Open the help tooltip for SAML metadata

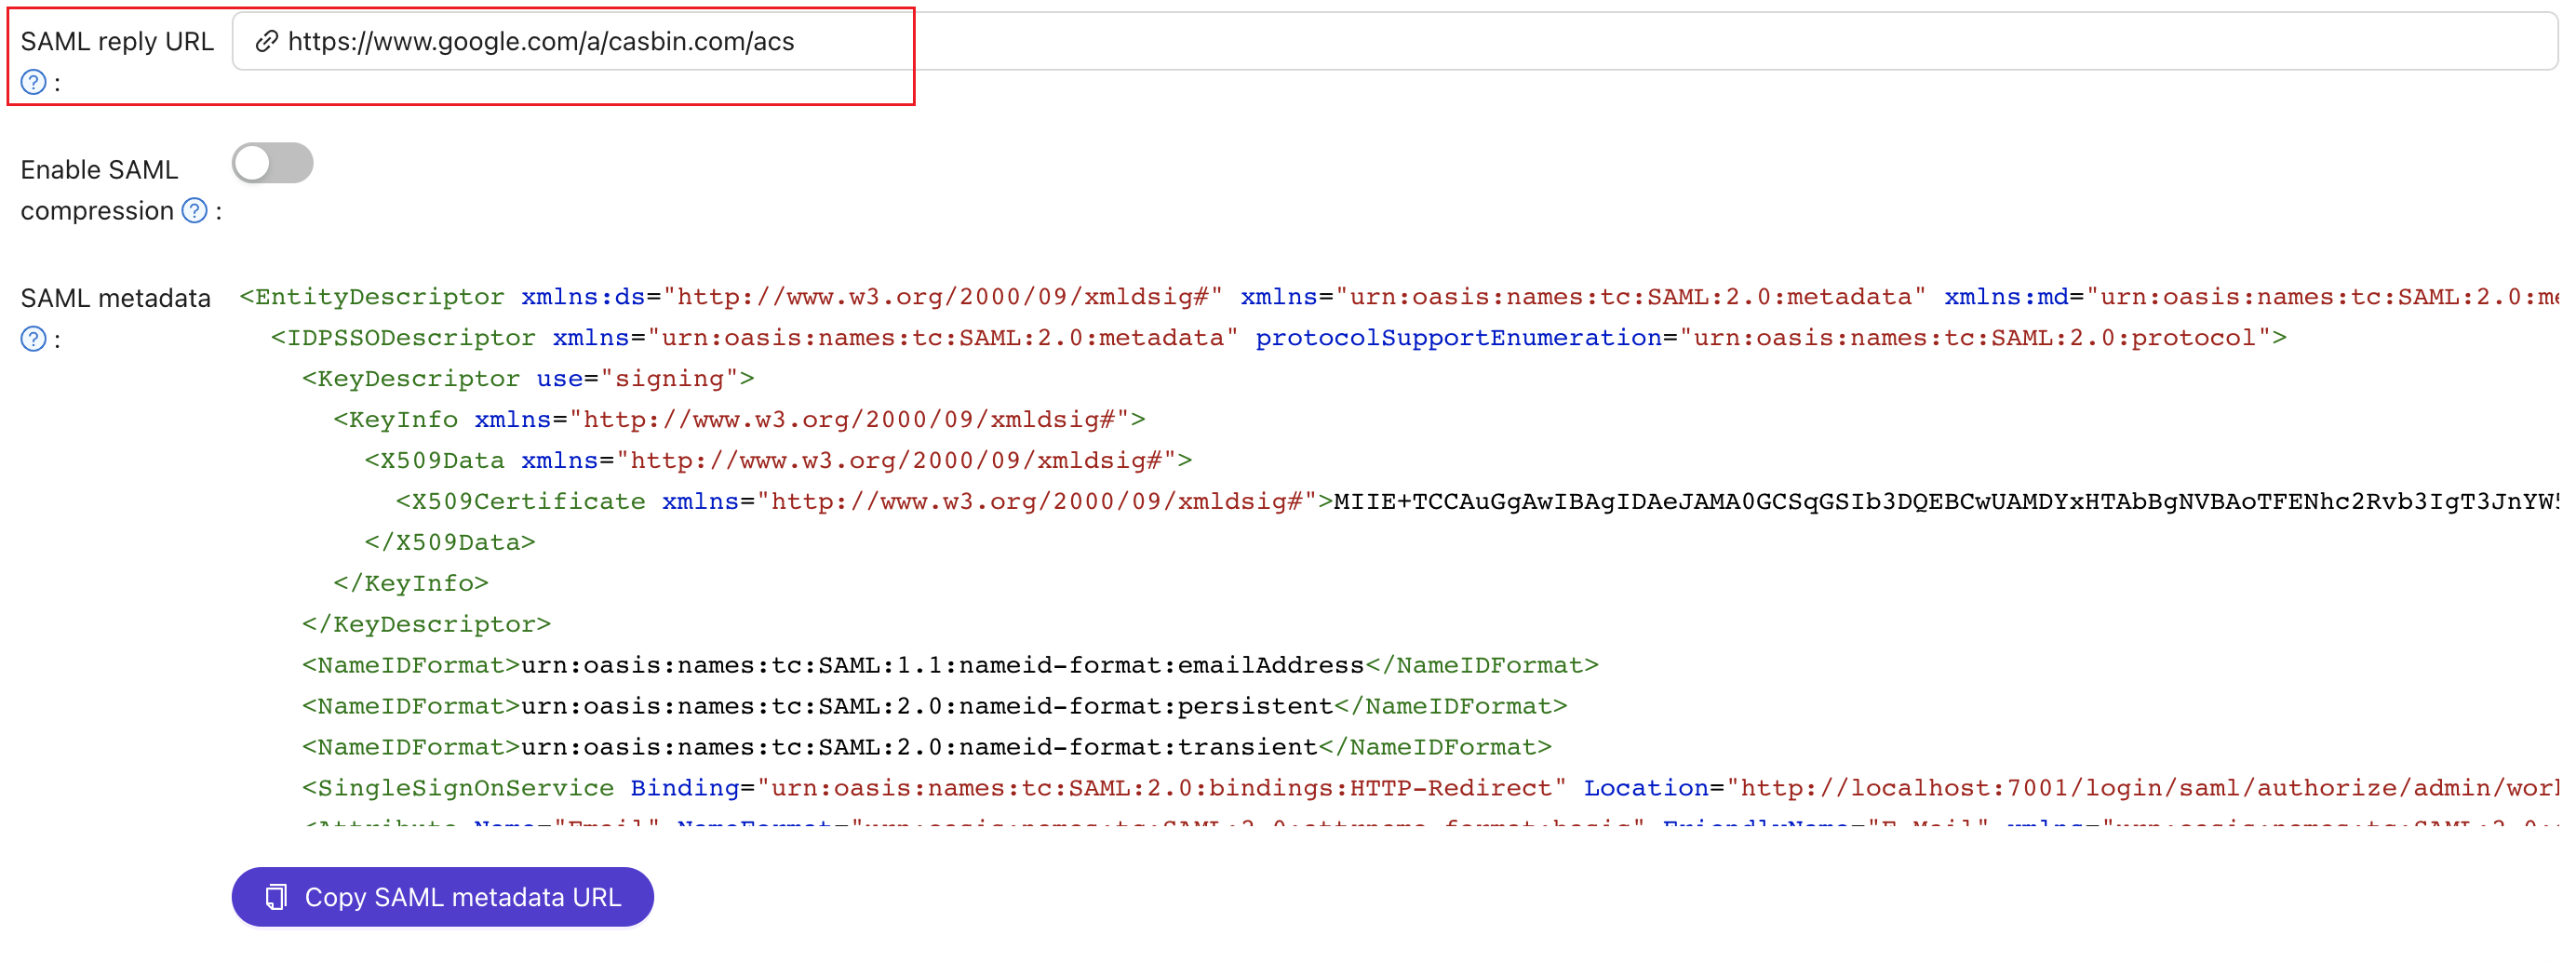point(33,339)
